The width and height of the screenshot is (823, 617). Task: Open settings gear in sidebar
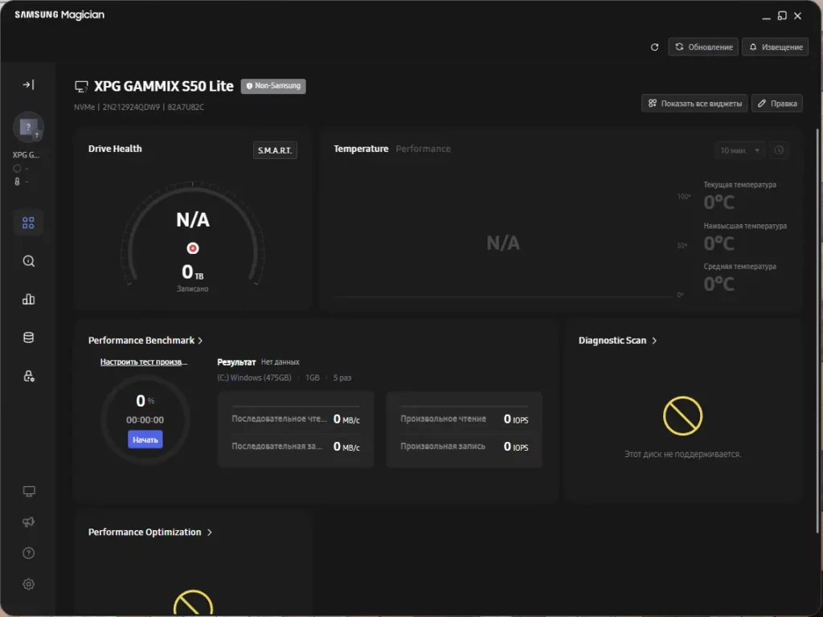point(28,584)
